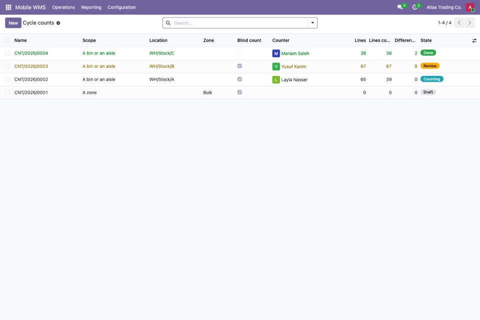Viewport: 480px width, 320px height.
Task: Go to the next page arrow
Action: pyautogui.click(x=469, y=23)
